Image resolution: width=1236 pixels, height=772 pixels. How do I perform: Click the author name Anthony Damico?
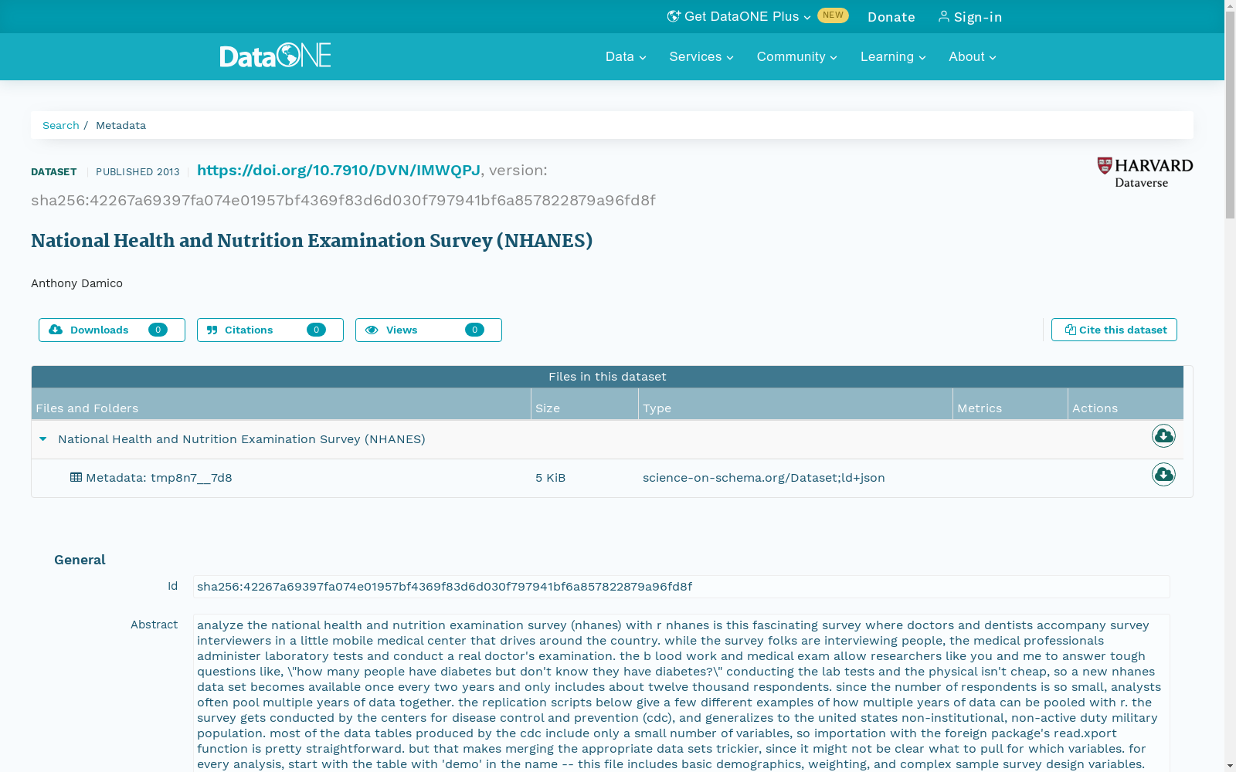[x=76, y=283]
